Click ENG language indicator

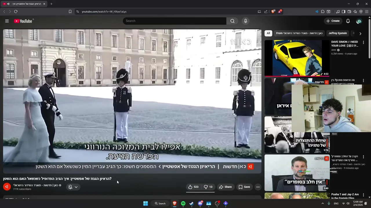336,203
